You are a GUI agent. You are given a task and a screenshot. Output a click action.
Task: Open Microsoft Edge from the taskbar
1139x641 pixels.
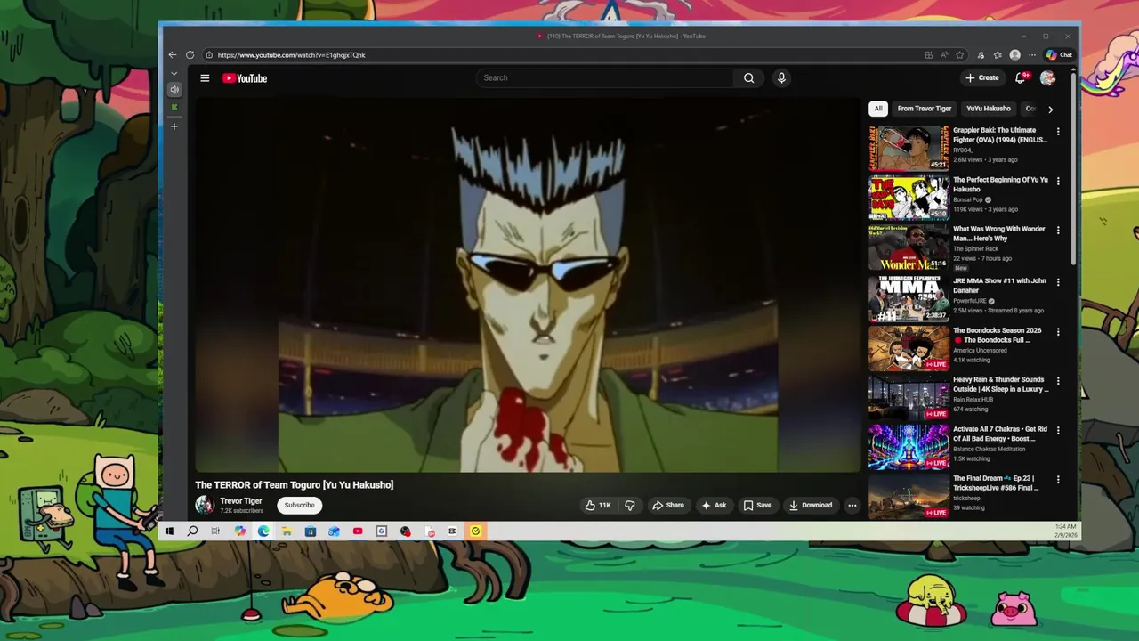pos(263,531)
